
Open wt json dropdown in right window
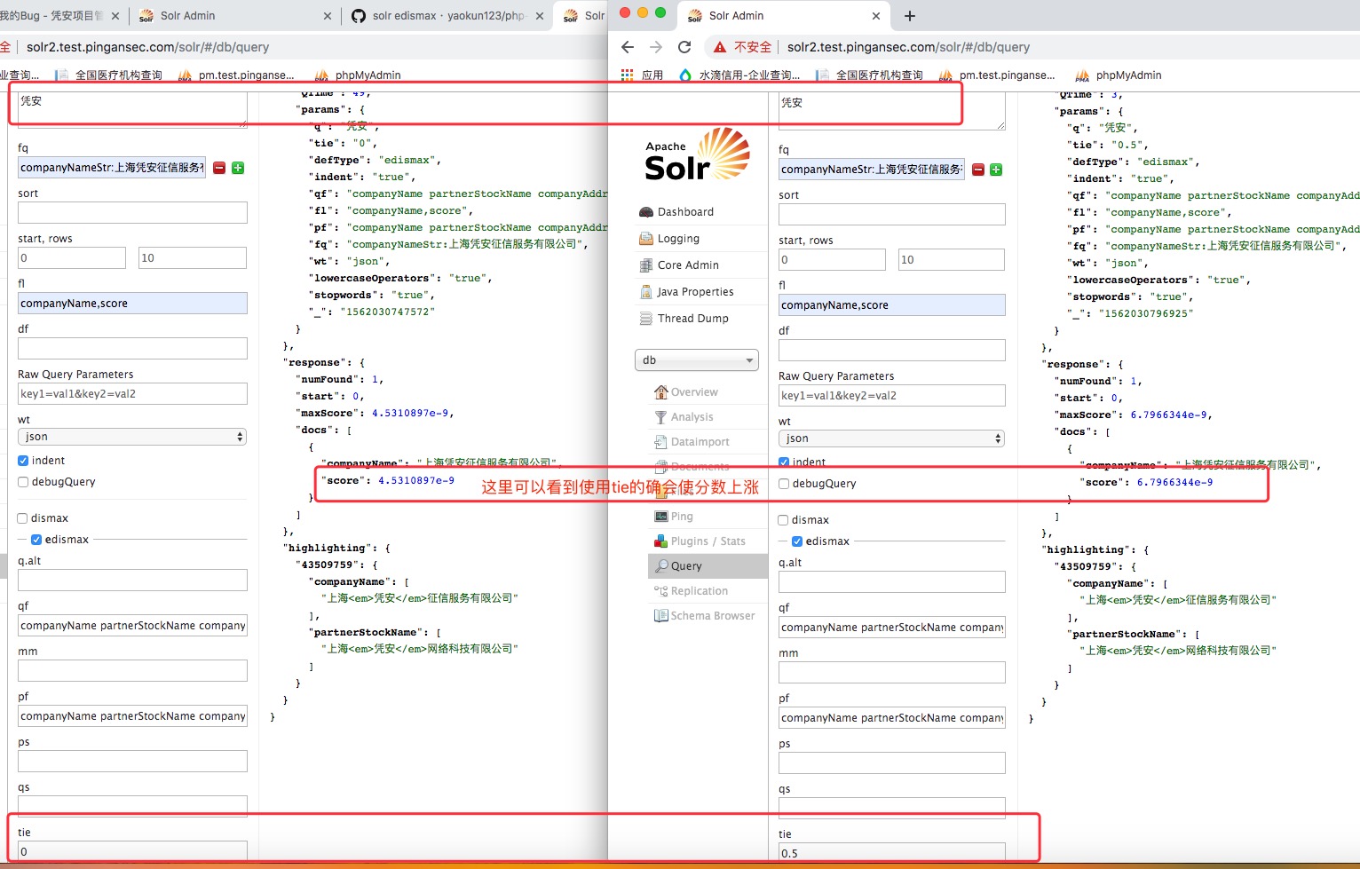point(891,438)
